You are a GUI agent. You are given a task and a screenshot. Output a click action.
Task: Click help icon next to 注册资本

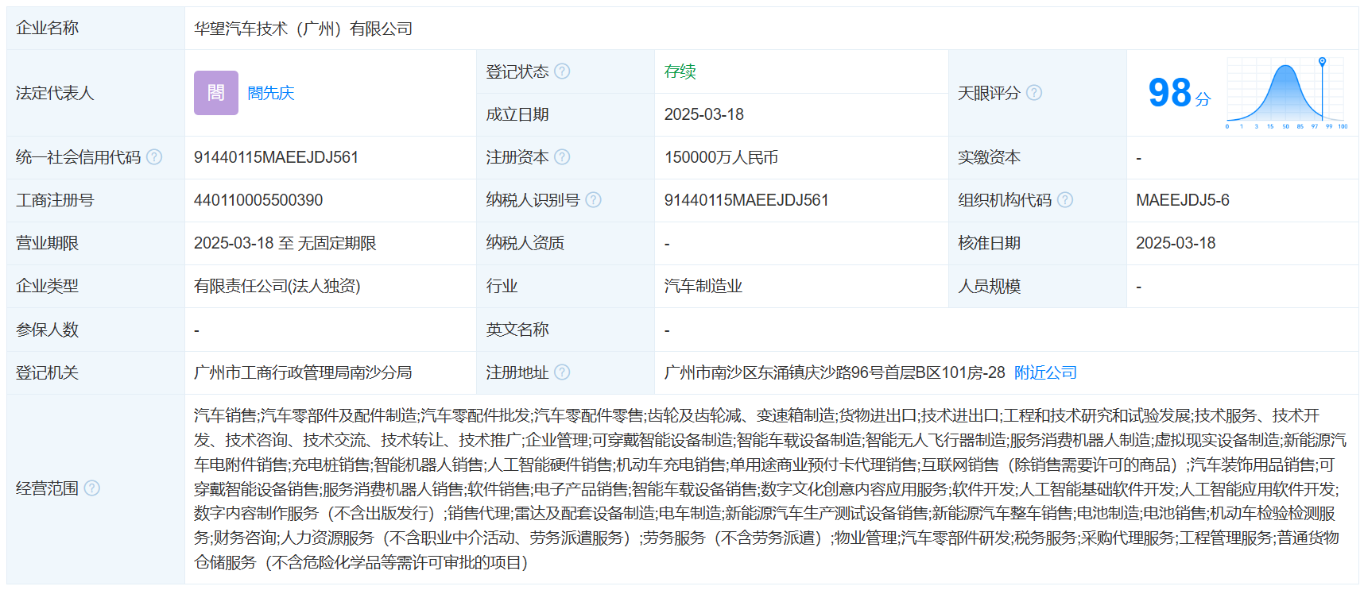pos(562,157)
